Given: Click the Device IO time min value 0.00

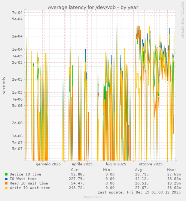Looking at the screenshot, I should pyautogui.click(x=110, y=174).
